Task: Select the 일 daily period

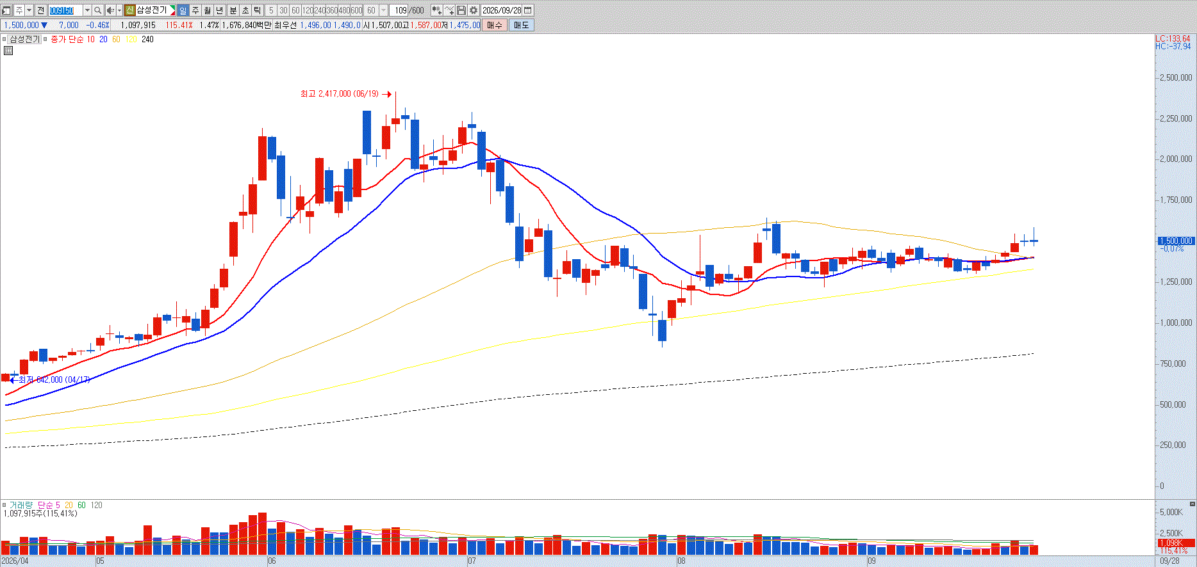Action: tap(183, 10)
